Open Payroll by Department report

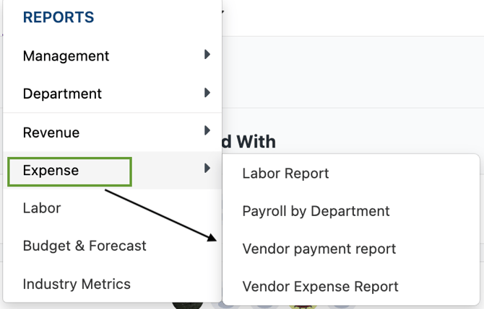point(316,211)
